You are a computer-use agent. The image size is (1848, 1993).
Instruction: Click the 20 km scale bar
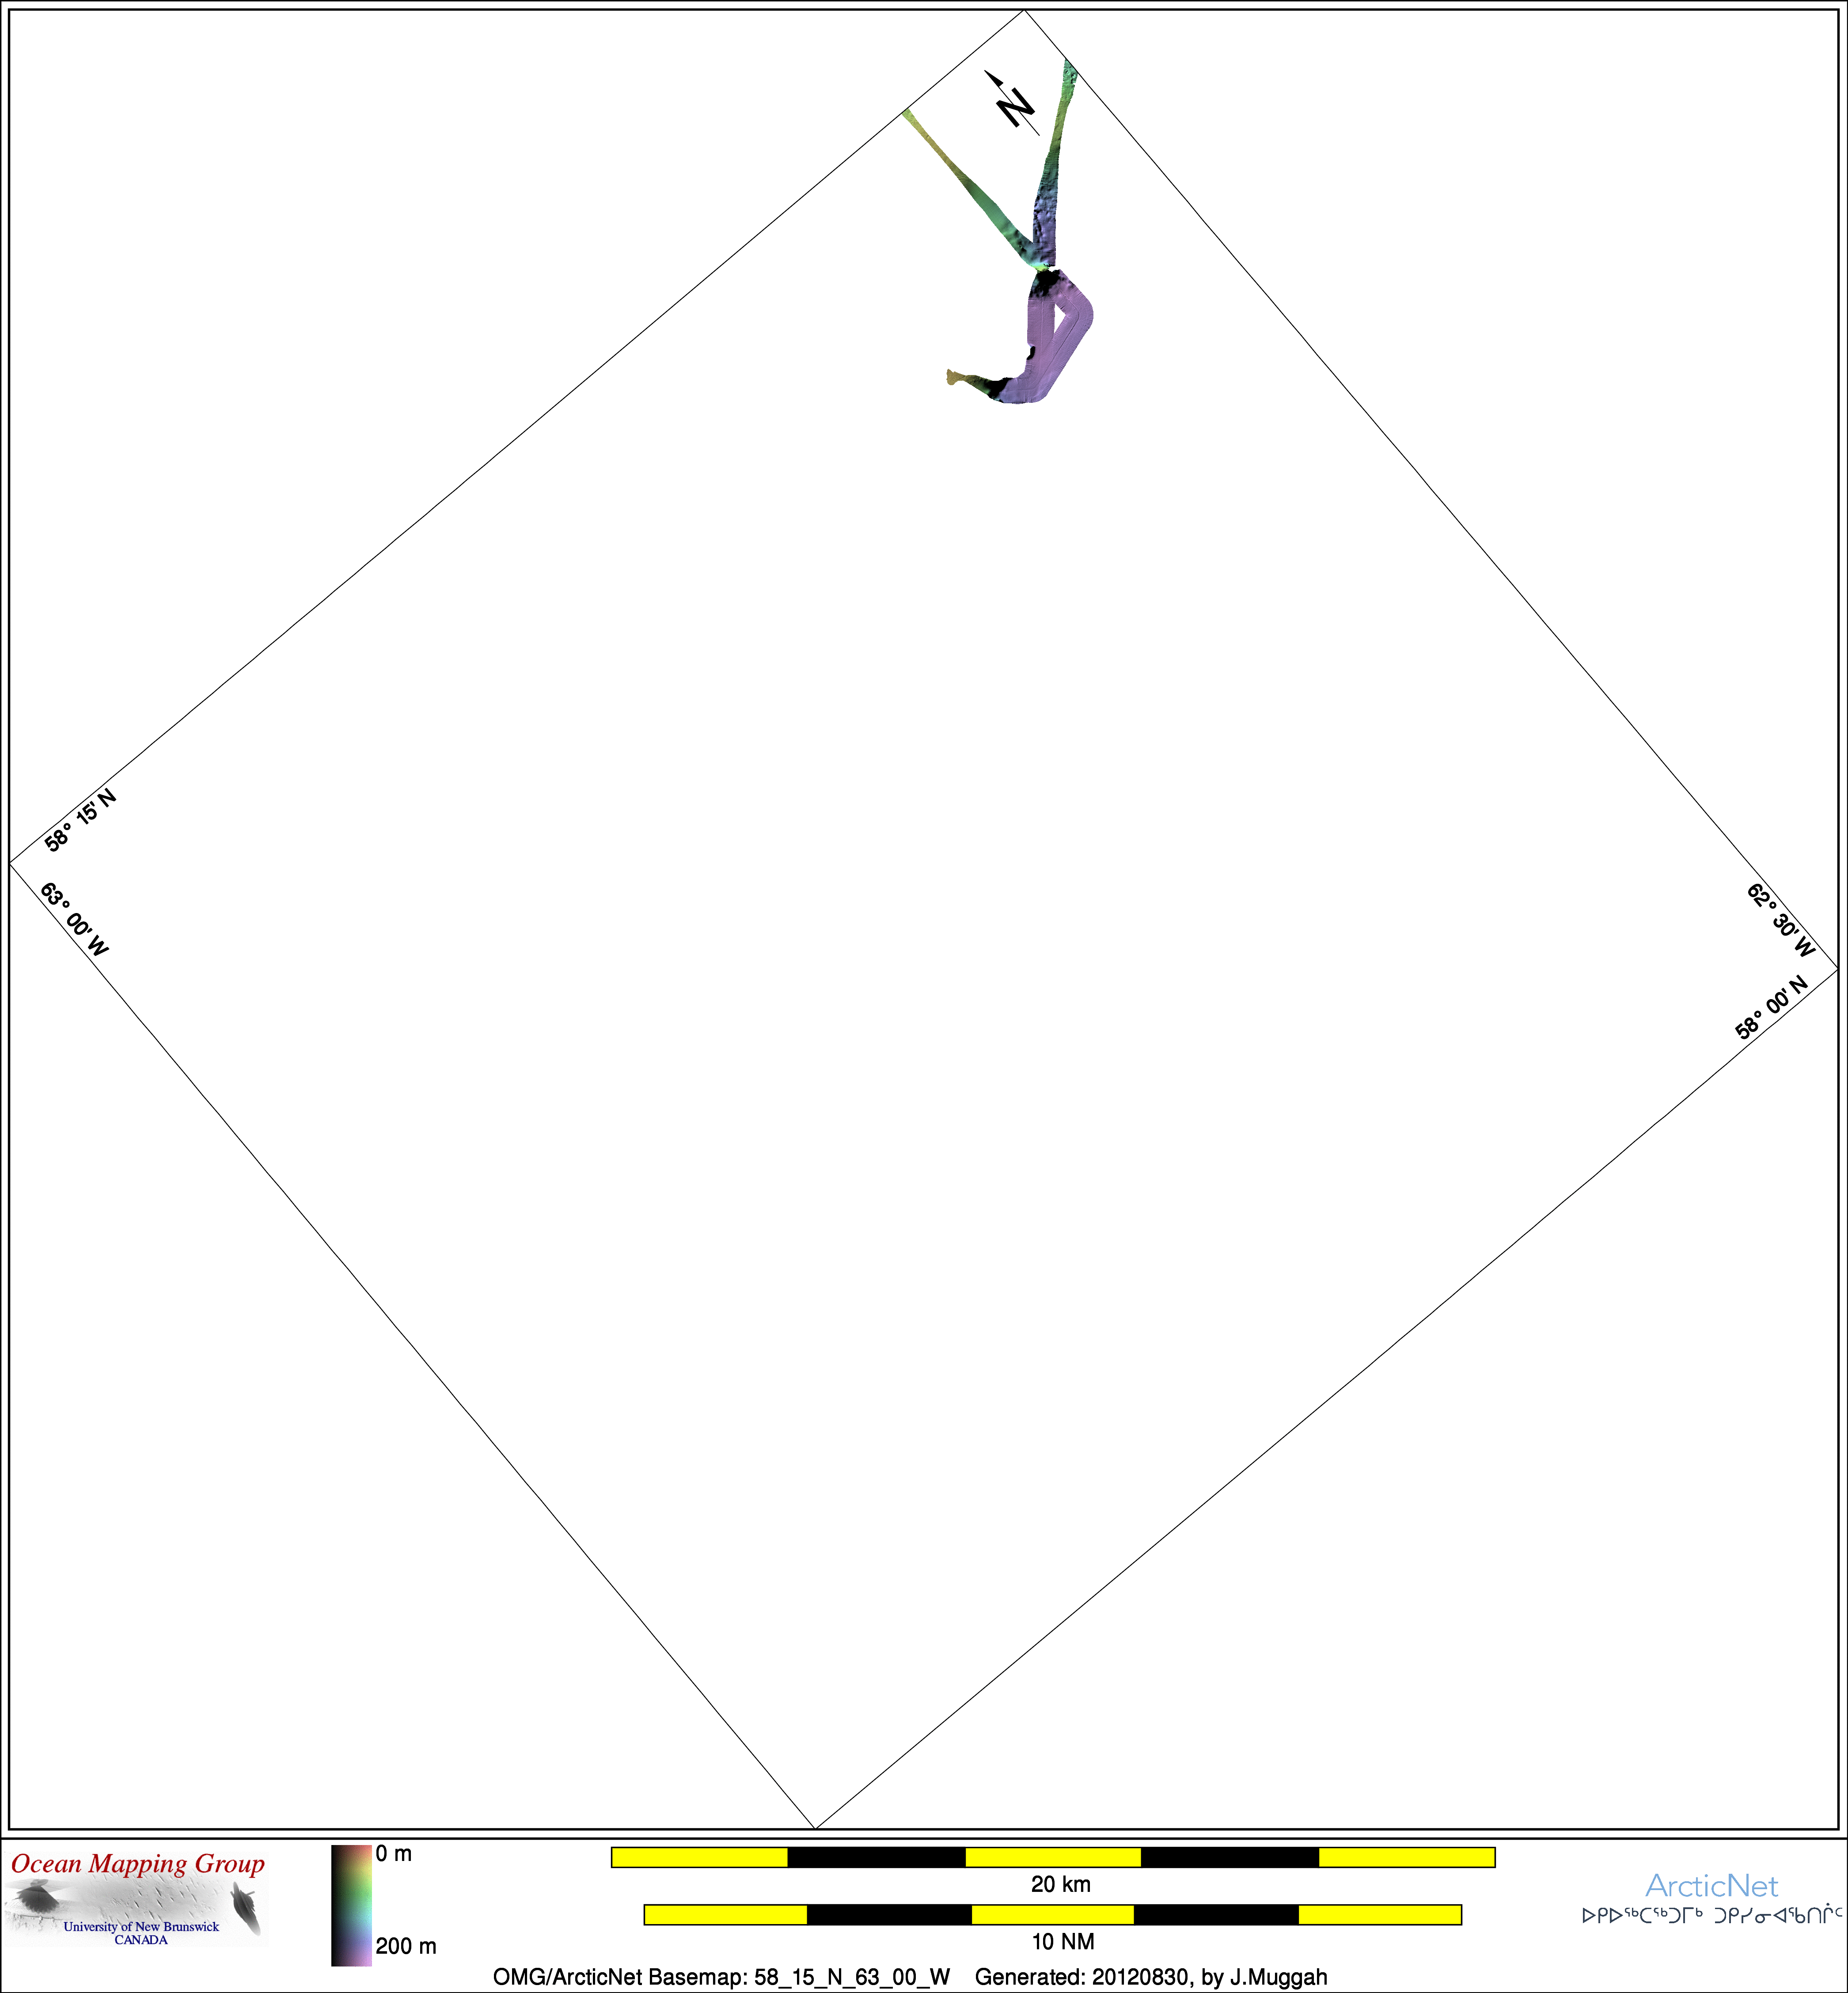(x=1052, y=1857)
